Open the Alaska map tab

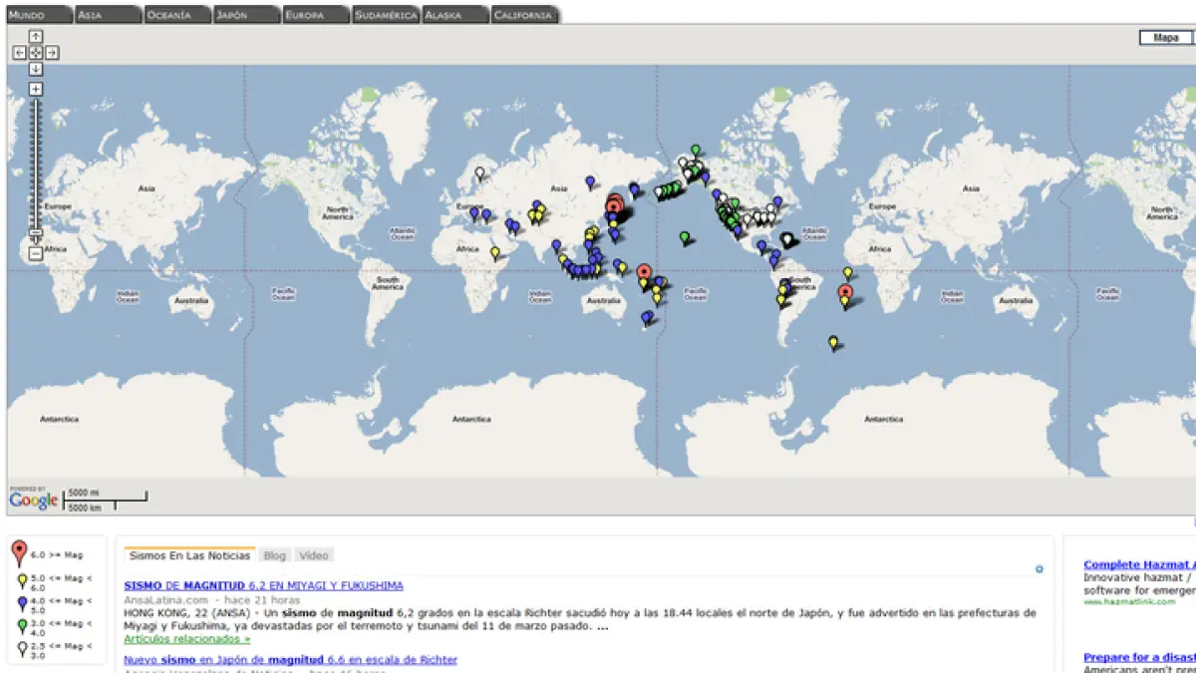click(453, 15)
